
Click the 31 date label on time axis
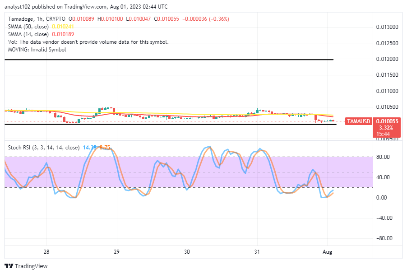coord(257,252)
